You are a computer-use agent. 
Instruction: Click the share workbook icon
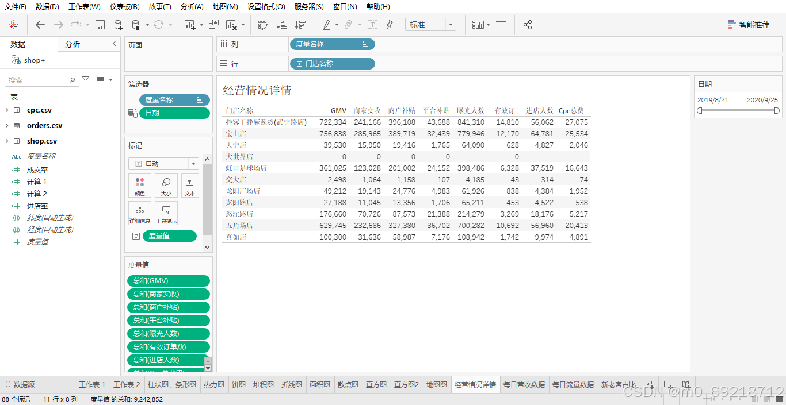[528, 24]
